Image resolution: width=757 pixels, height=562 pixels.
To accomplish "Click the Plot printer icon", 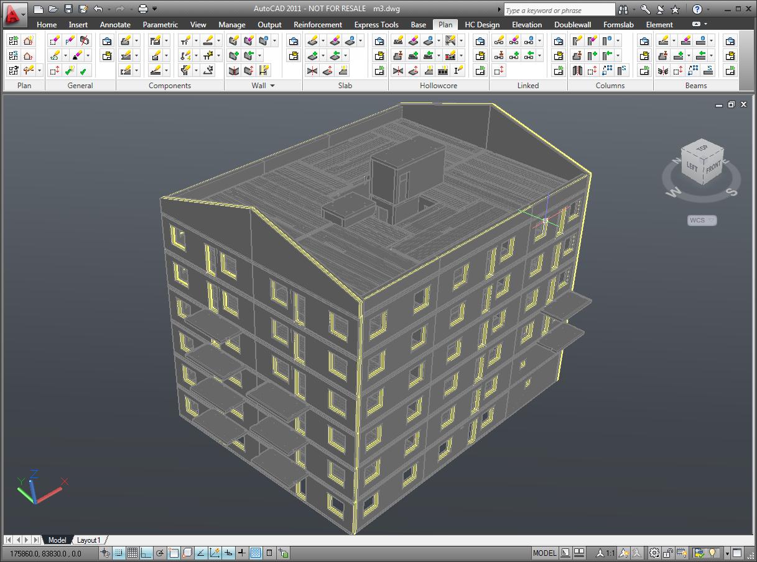I will (144, 9).
